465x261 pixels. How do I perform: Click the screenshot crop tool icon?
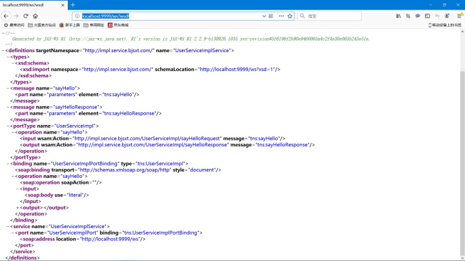408,16
